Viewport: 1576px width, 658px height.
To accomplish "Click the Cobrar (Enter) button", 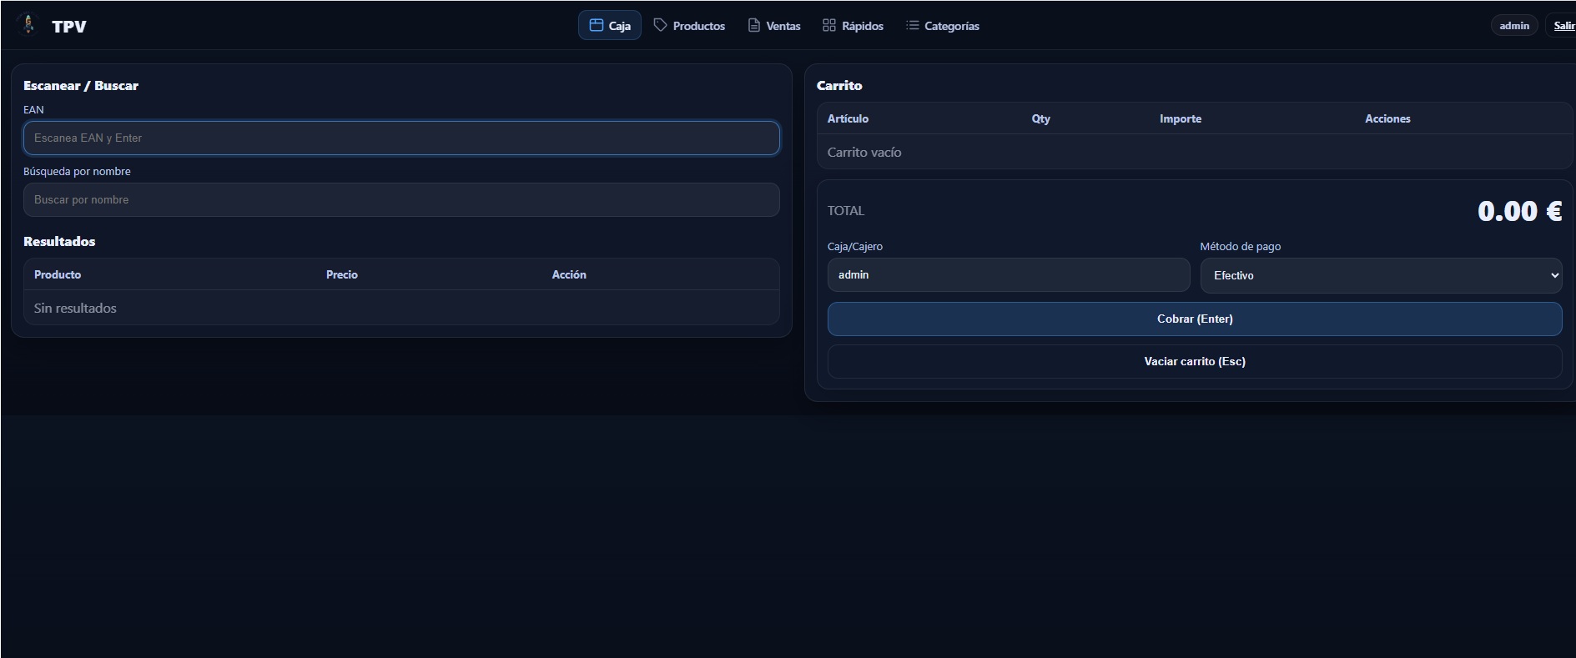I will [1195, 319].
